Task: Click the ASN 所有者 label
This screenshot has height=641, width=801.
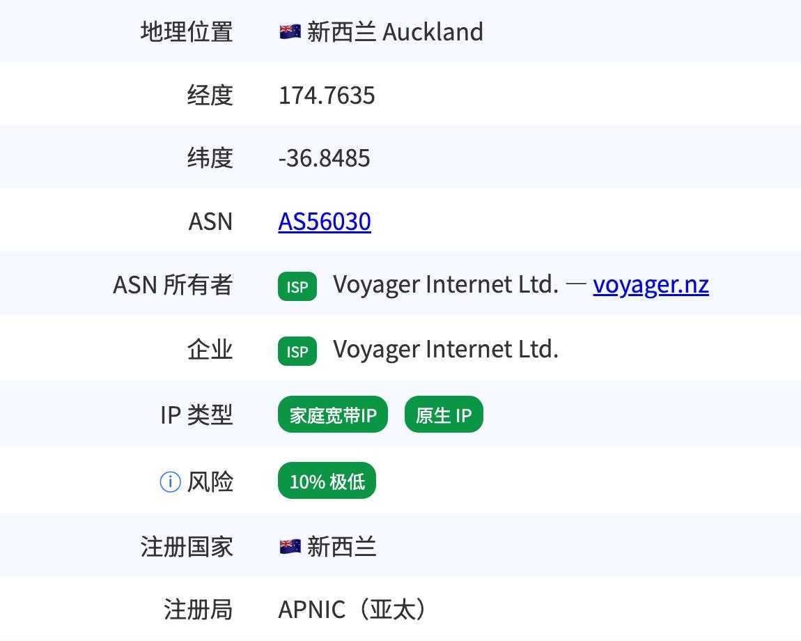Action: (x=173, y=285)
